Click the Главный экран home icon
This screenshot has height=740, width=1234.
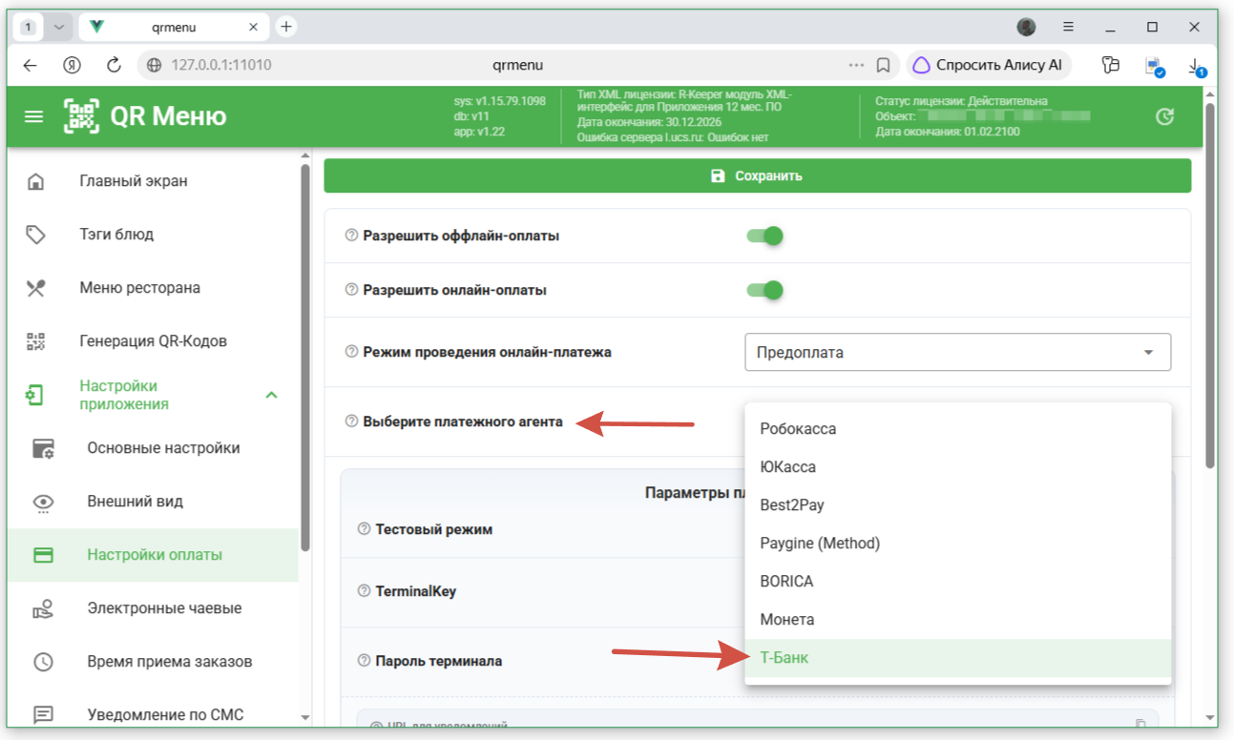tap(35, 181)
